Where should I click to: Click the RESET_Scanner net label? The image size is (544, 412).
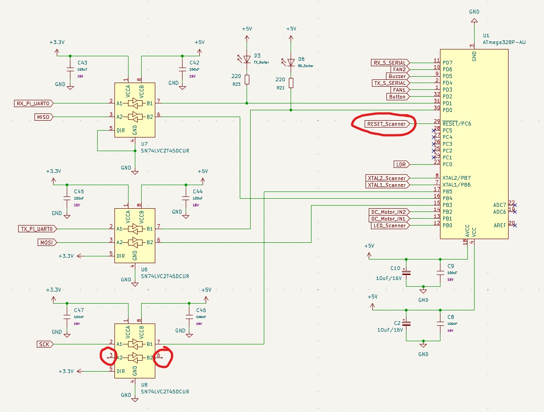[386, 123]
